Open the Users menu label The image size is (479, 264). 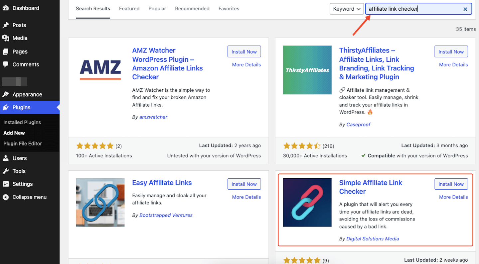[20, 158]
